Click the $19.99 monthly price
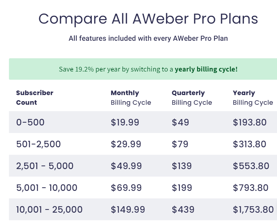This screenshot has width=277, height=222. pos(125,122)
